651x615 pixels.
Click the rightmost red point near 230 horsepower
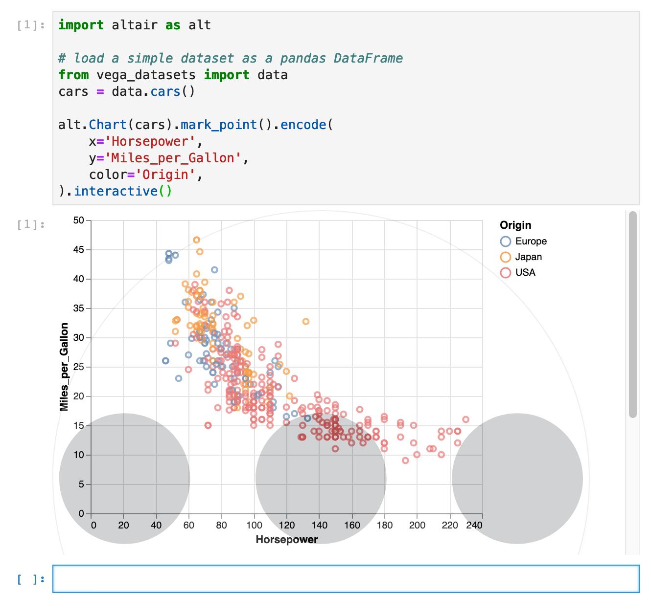(465, 418)
